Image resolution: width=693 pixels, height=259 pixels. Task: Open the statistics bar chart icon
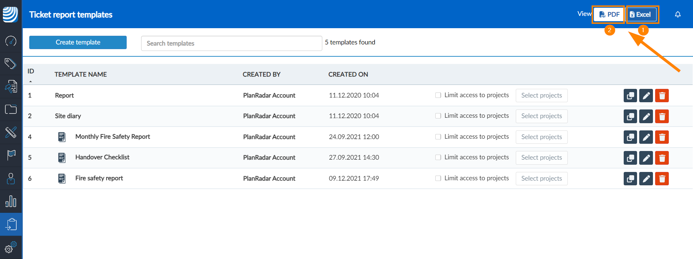[11, 201]
